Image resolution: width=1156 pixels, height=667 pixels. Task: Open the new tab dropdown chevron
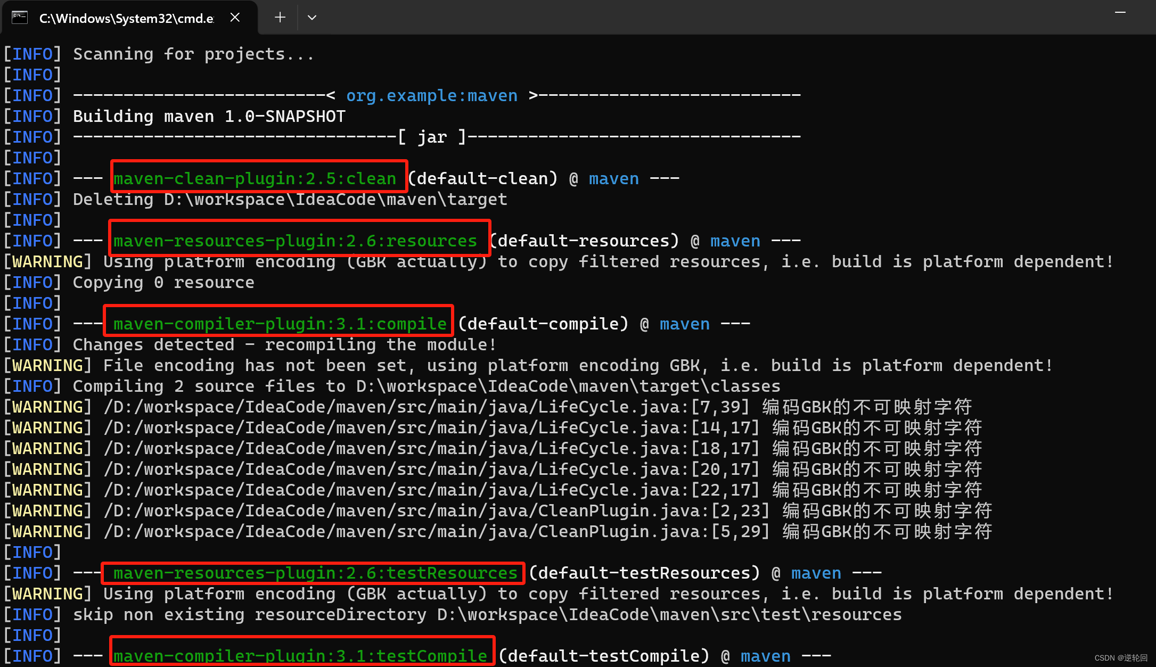pos(312,18)
